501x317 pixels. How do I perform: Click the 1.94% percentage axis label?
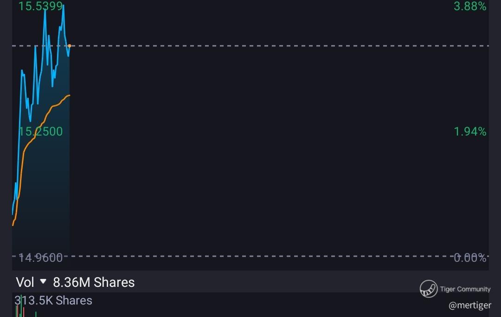[x=470, y=131]
